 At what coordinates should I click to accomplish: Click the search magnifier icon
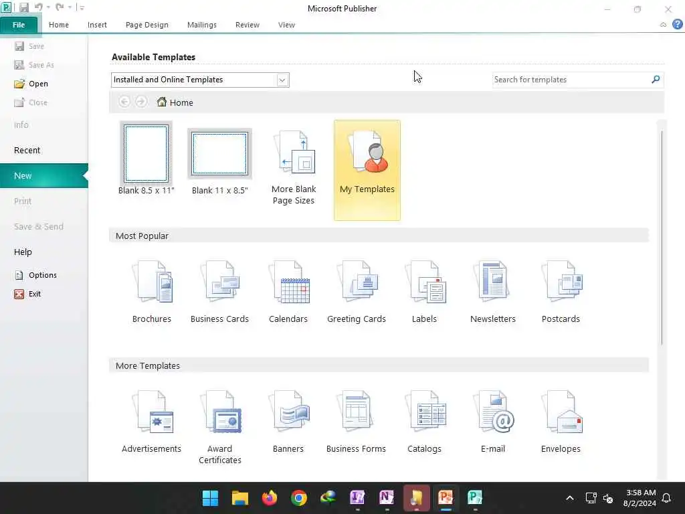[656, 80]
